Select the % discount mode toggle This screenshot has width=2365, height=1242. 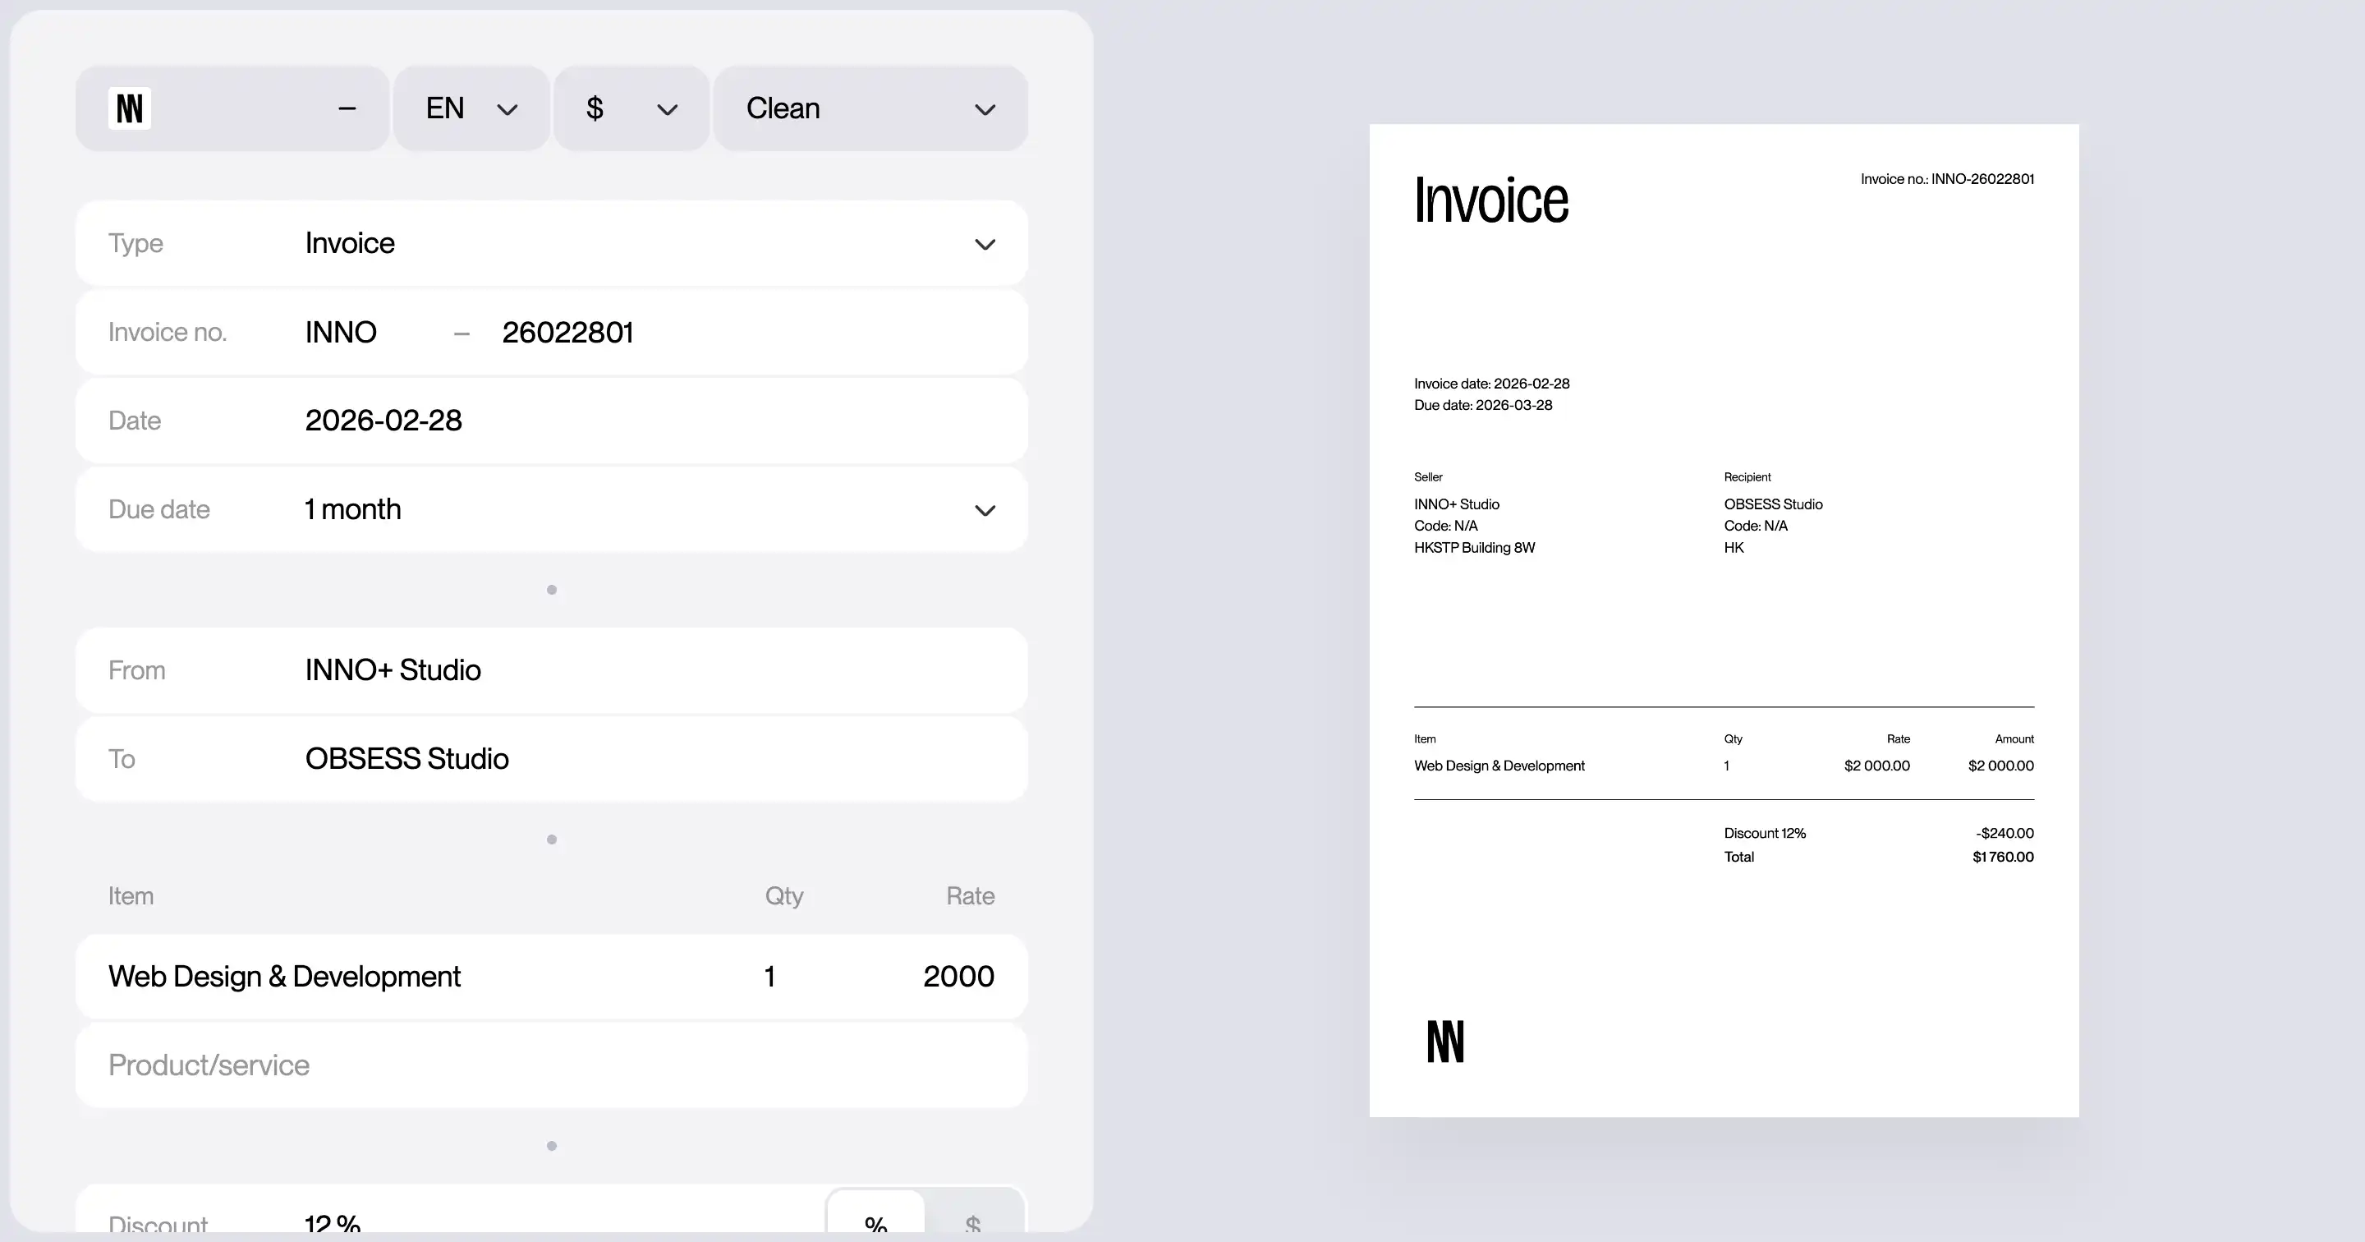876,1212
